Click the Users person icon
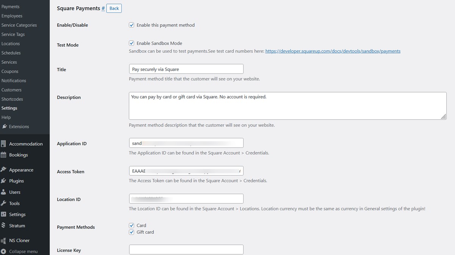Viewport: 455px width, 255px height. click(x=3, y=192)
